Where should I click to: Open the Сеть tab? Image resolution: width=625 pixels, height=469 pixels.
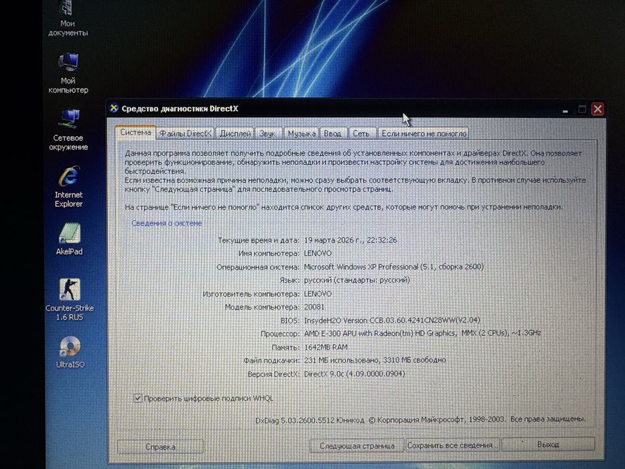click(361, 133)
